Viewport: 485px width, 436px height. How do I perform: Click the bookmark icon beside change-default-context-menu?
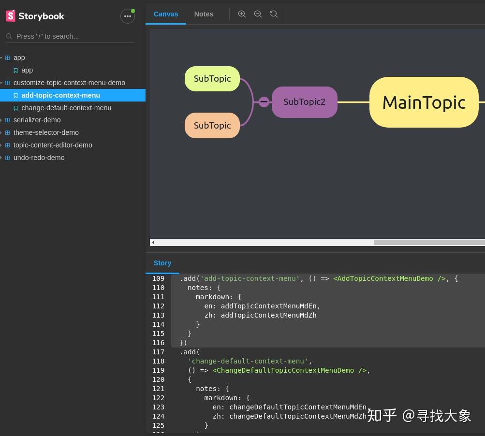[15, 108]
